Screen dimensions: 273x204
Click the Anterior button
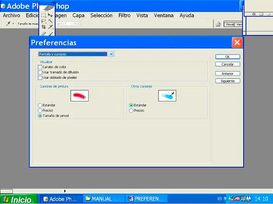pos(228,73)
